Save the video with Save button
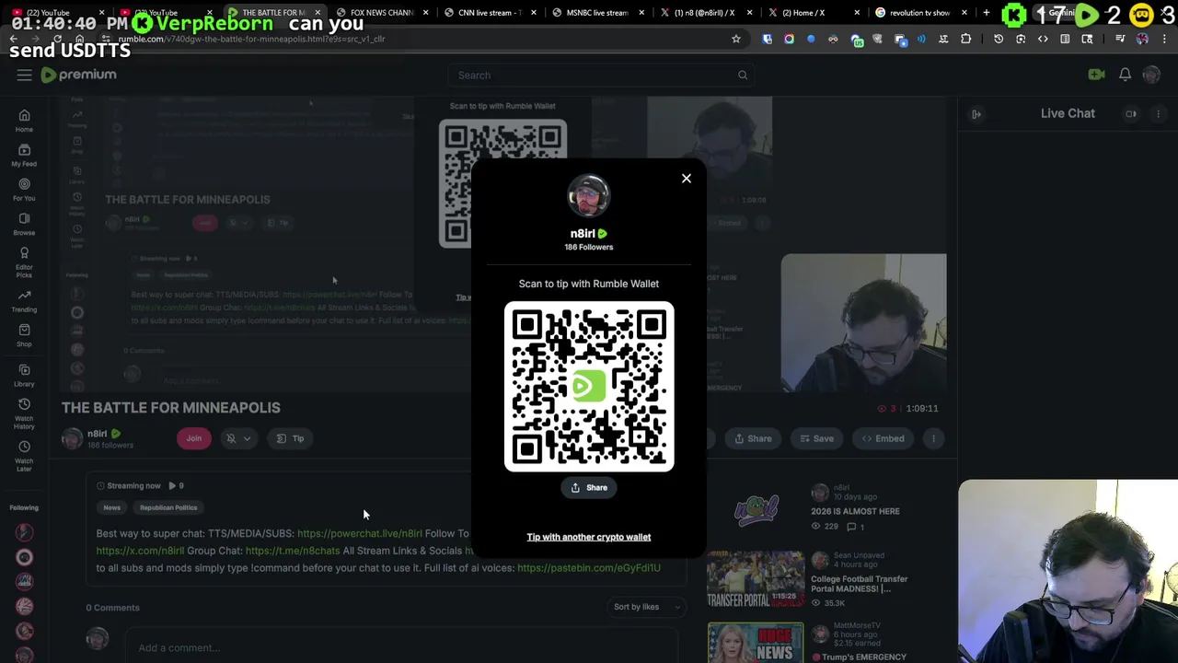This screenshot has width=1178, height=663. point(815,438)
